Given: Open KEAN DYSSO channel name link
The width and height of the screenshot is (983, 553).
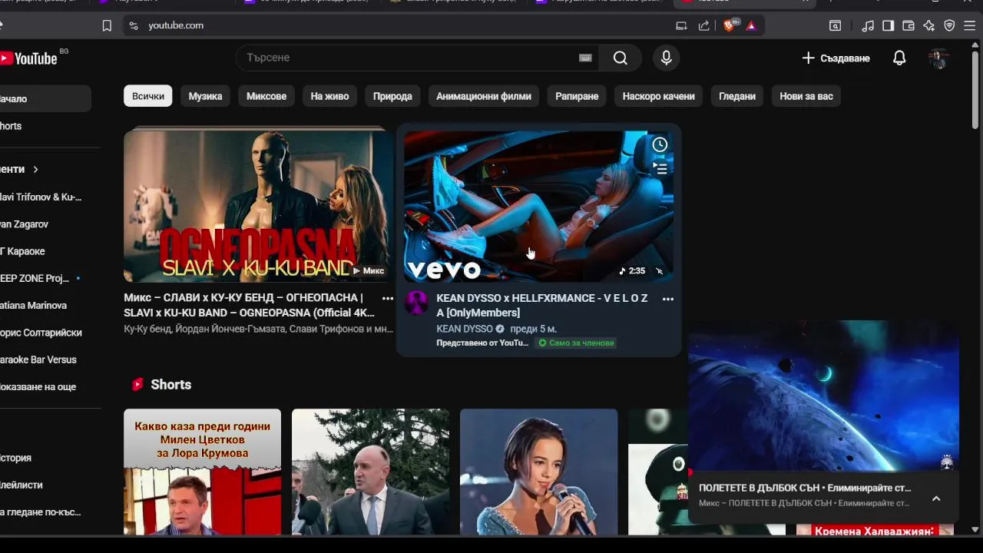Looking at the screenshot, I should pyautogui.click(x=465, y=329).
